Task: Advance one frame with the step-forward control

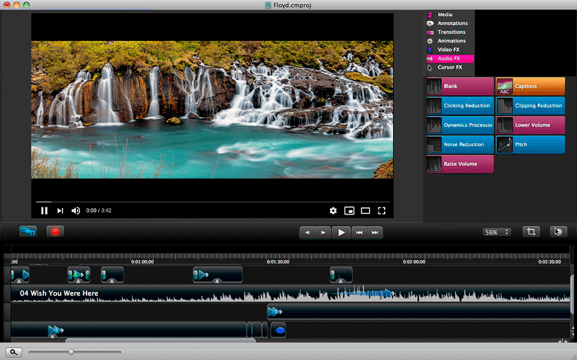Action: coord(323,232)
